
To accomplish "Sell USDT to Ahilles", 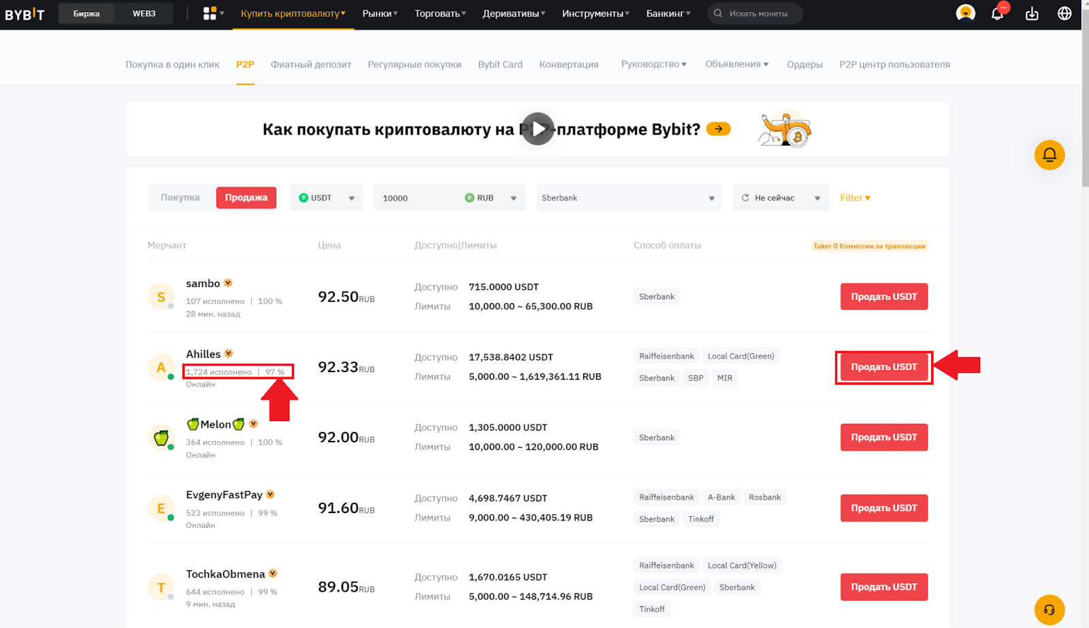I will [x=884, y=367].
